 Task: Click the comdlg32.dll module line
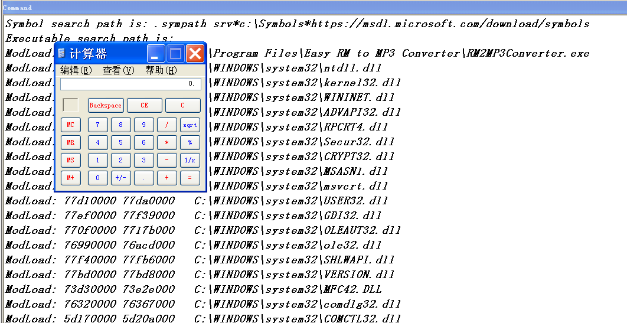203,304
